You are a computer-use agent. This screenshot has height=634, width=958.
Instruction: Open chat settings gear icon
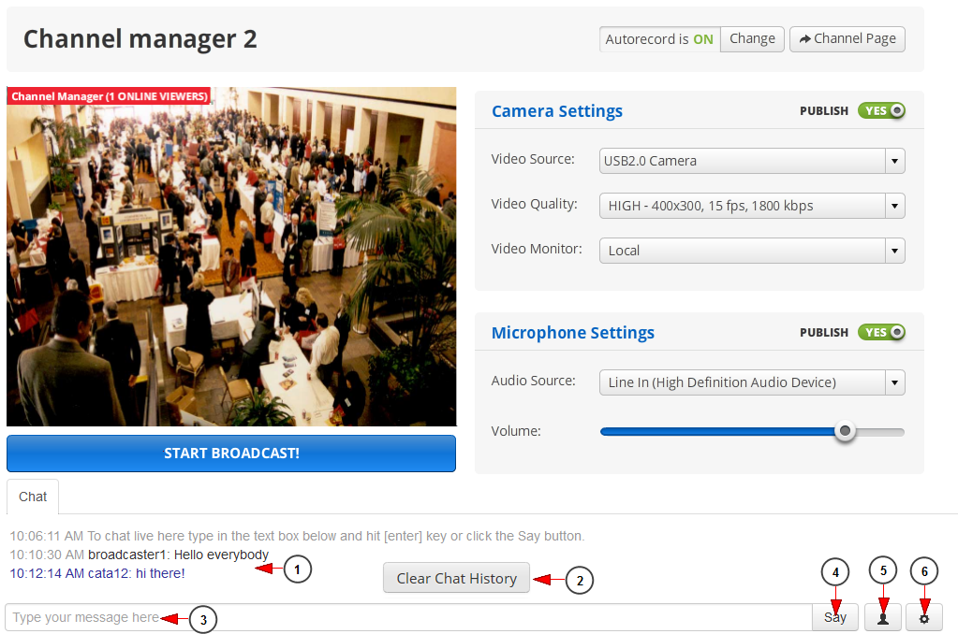click(x=924, y=617)
